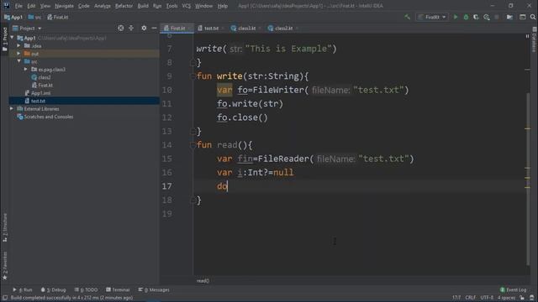538x302 pixels.
Task: Open the Debug tool window button
Action: (x=53, y=289)
